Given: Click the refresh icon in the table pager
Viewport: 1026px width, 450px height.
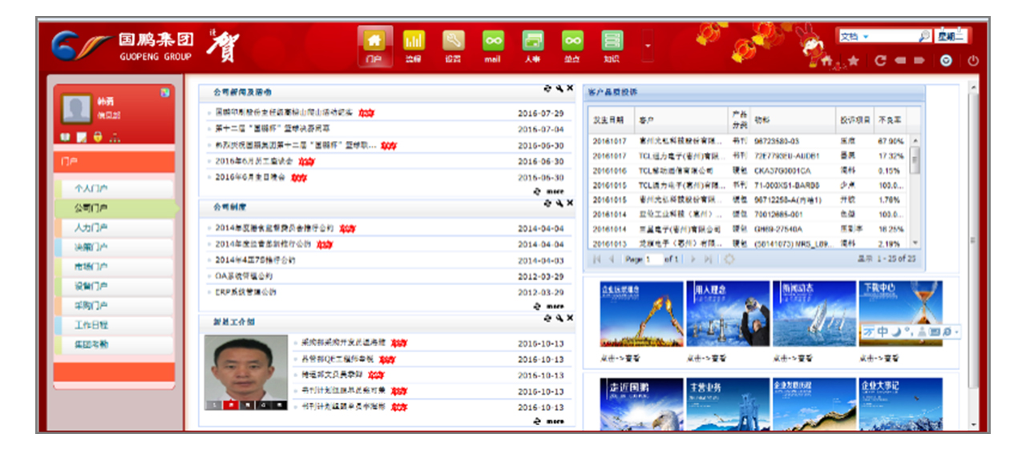Looking at the screenshot, I should point(729,259).
